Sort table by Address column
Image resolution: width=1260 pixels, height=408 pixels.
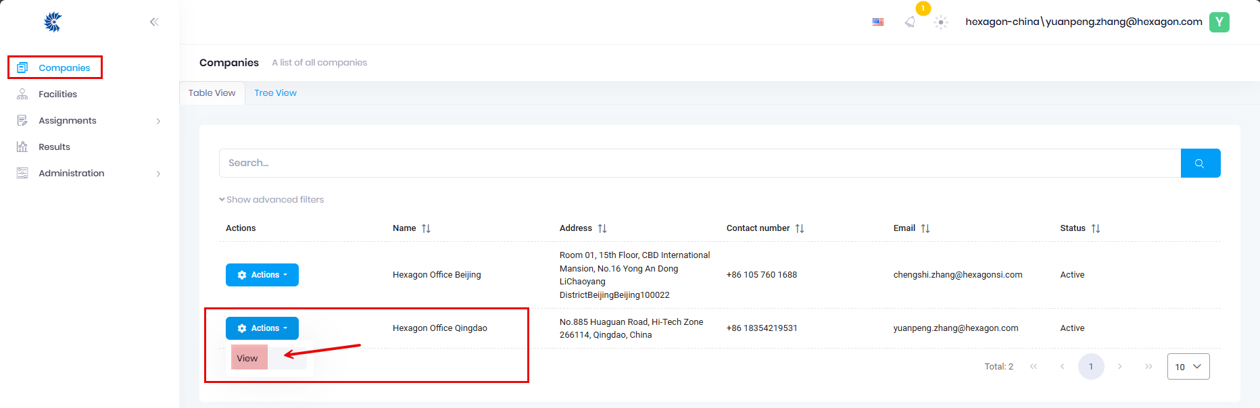pos(602,228)
